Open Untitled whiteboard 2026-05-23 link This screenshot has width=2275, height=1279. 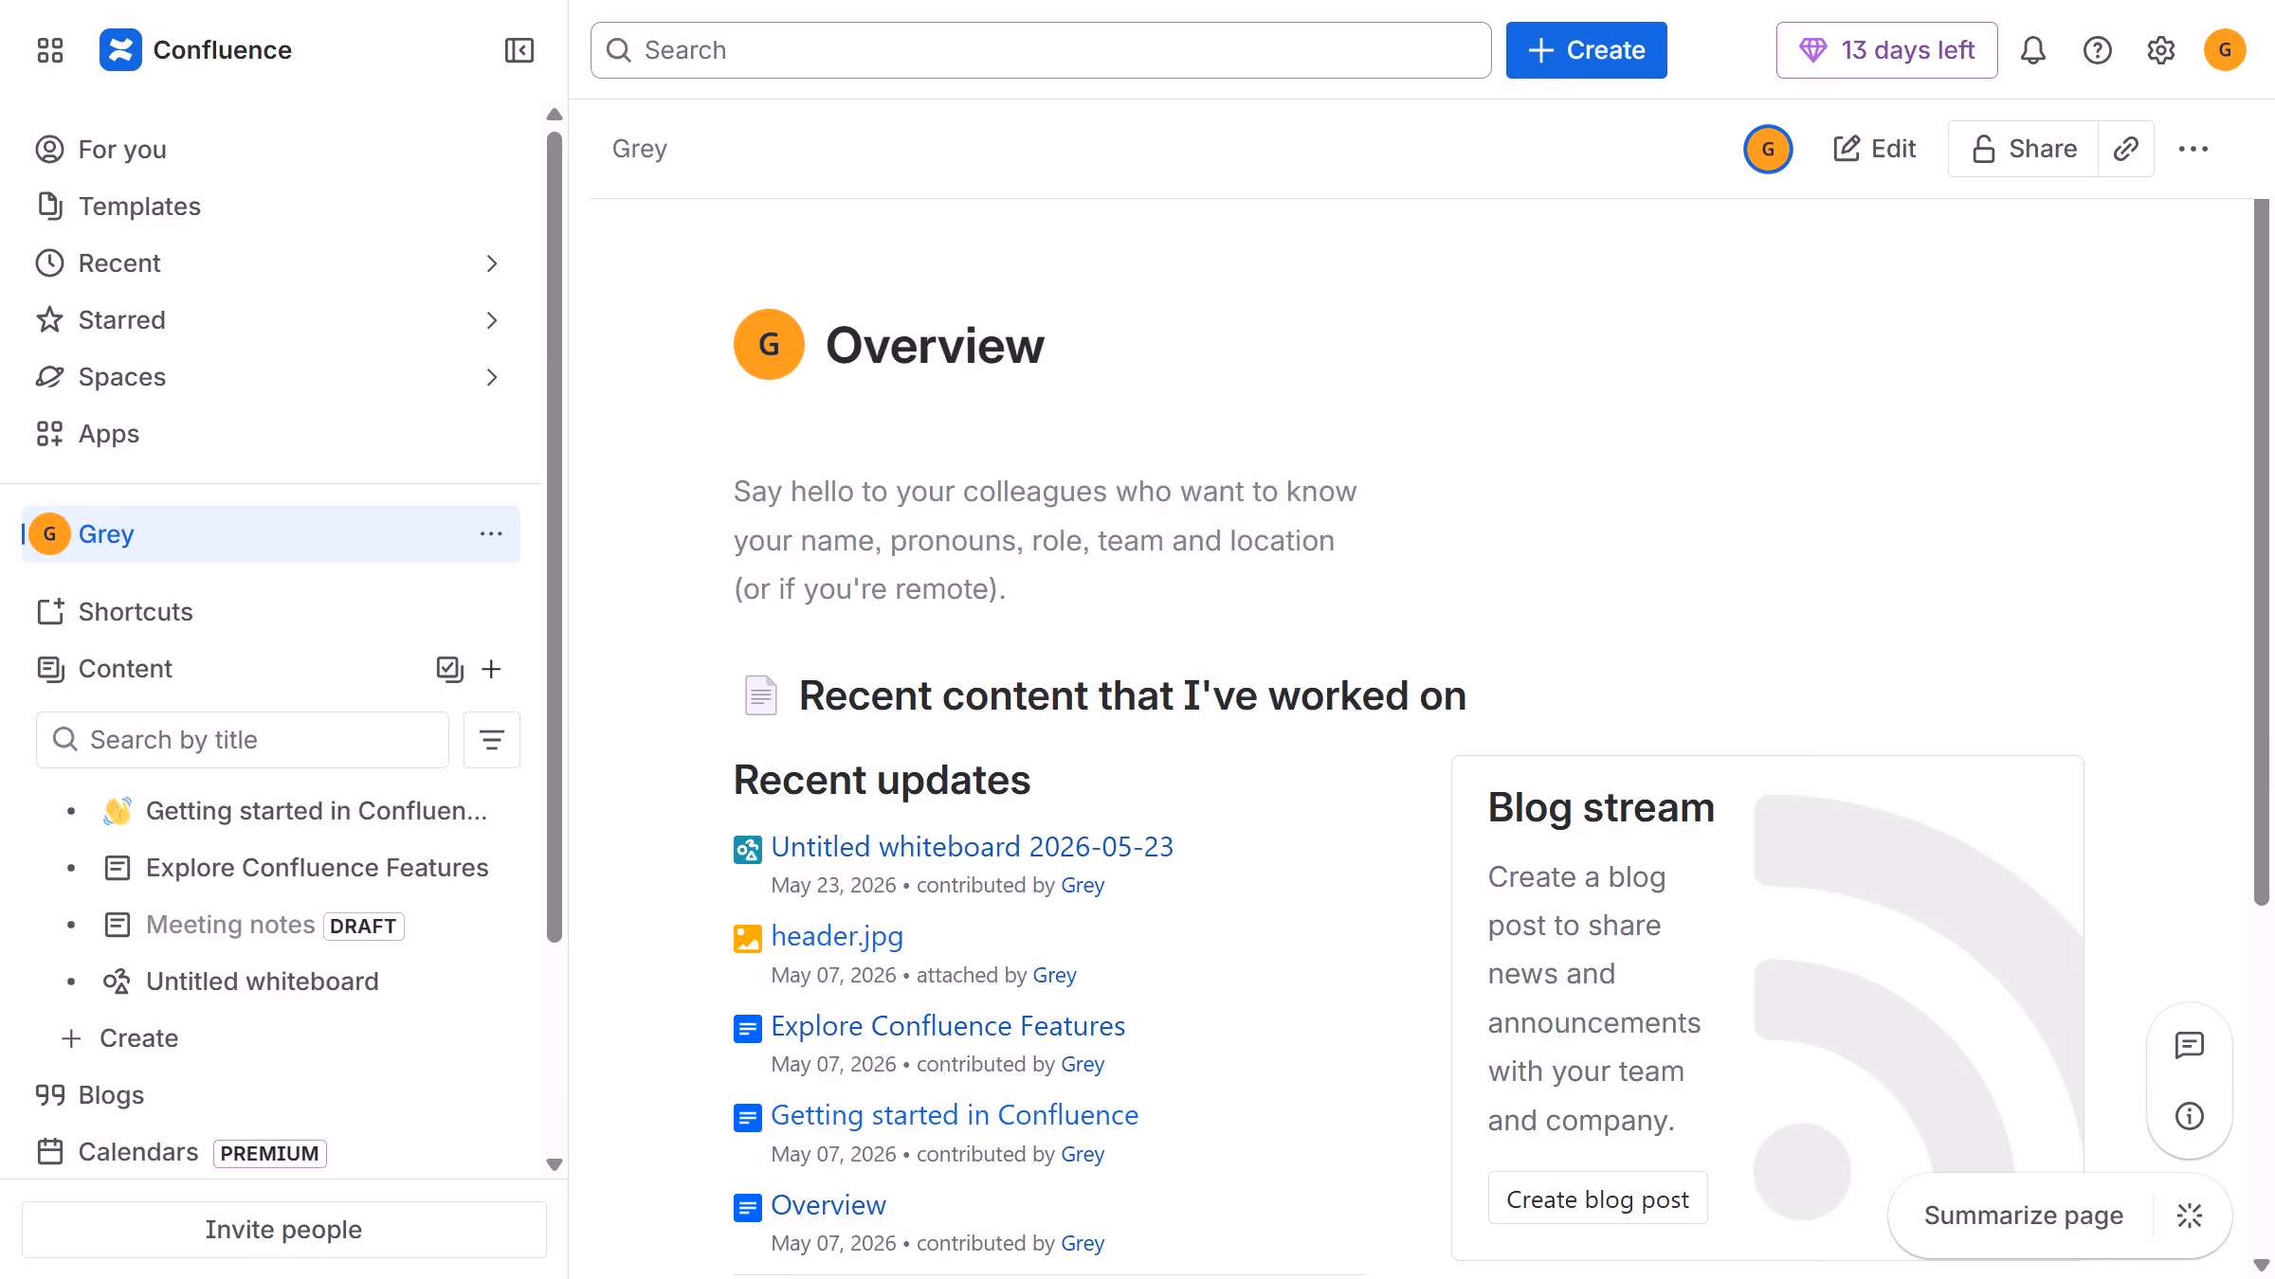pyautogui.click(x=972, y=847)
